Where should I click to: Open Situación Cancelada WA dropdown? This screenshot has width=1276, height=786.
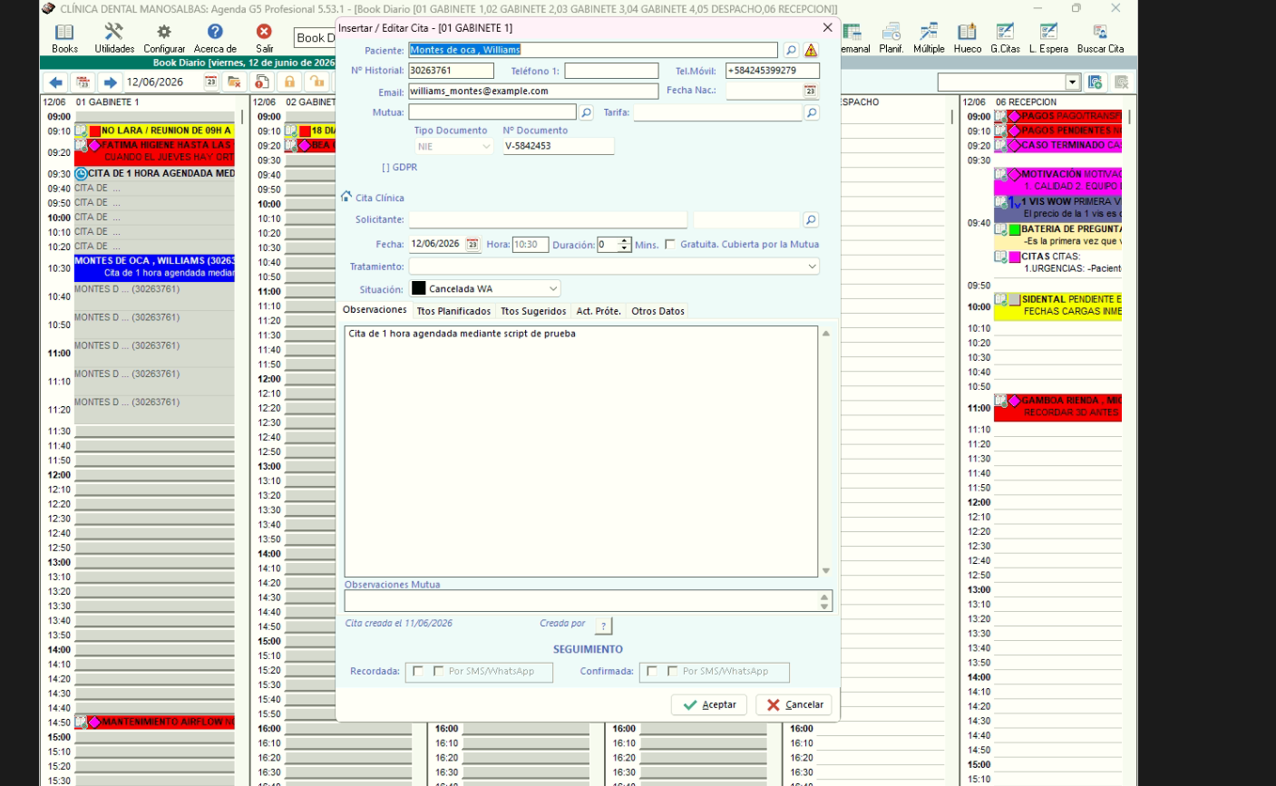click(553, 289)
